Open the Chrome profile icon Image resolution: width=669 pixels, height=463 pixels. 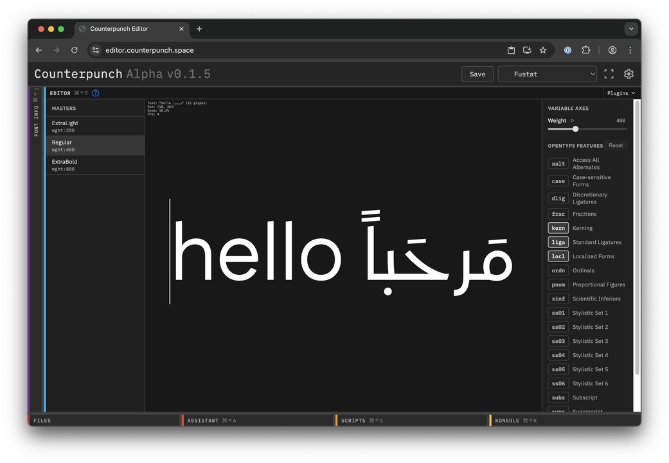click(x=612, y=50)
